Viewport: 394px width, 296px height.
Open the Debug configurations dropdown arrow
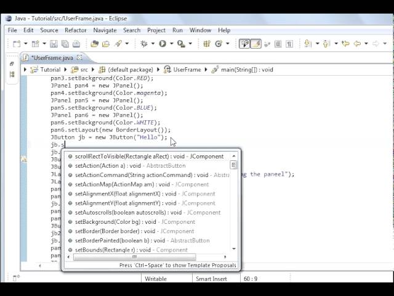click(x=153, y=44)
